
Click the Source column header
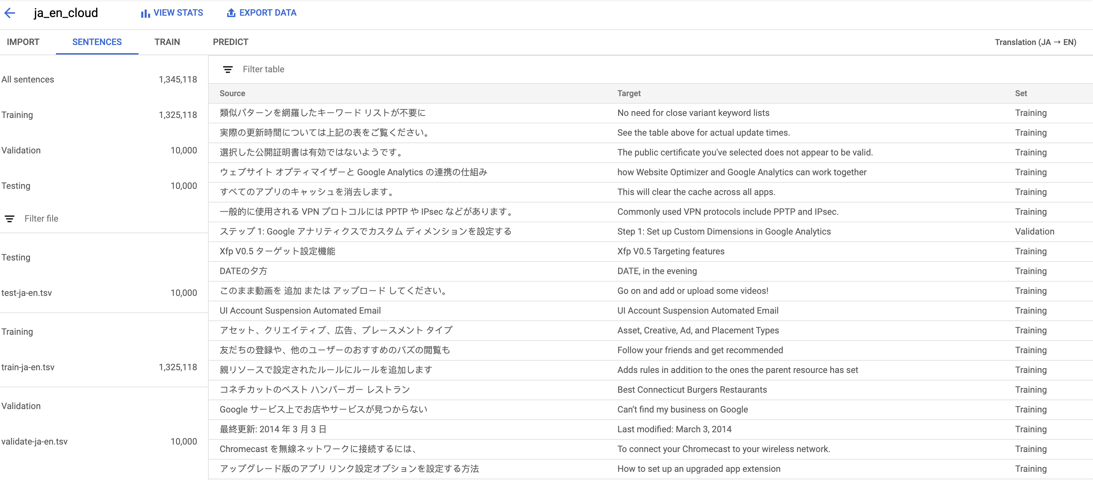(x=232, y=93)
